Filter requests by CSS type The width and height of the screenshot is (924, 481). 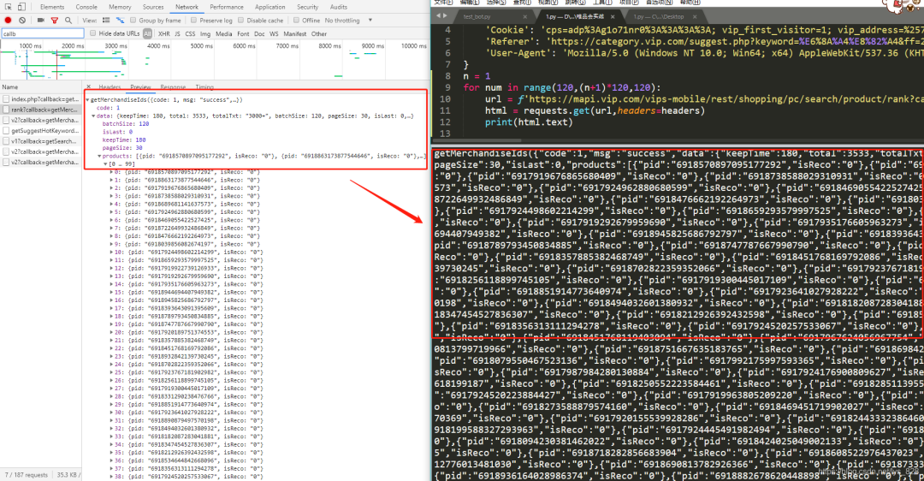(190, 33)
